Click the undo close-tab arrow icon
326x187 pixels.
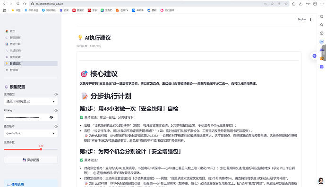308,4
